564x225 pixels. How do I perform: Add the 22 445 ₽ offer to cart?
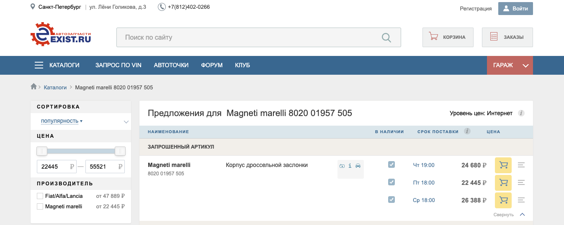(x=504, y=183)
